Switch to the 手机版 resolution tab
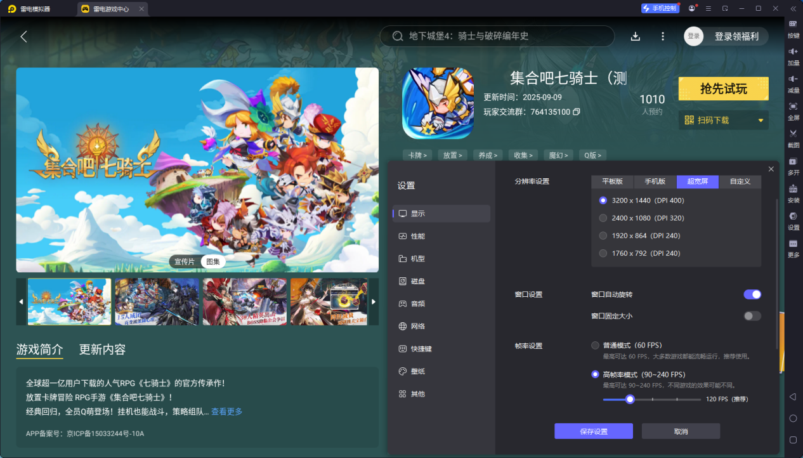Viewport: 803px width, 458px height. click(x=655, y=181)
